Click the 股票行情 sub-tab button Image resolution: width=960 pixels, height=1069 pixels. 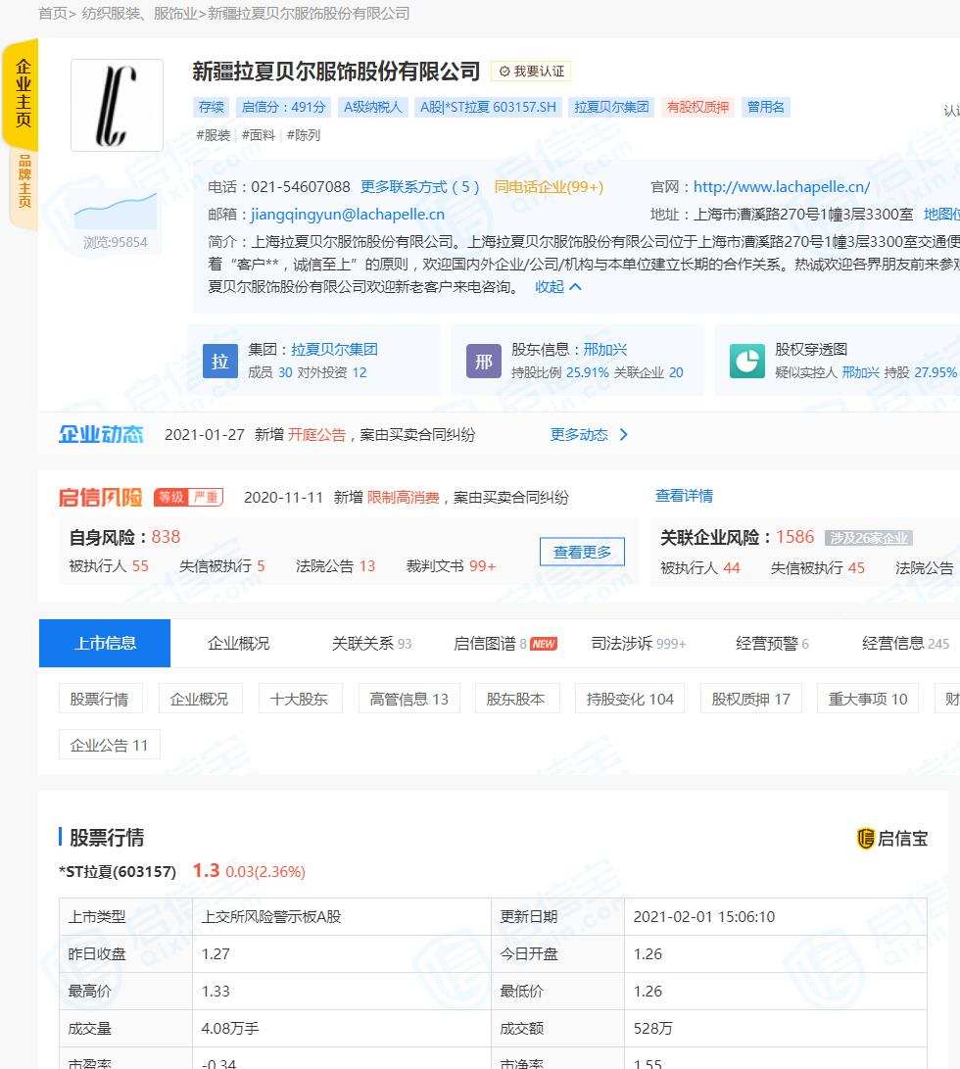[x=100, y=698]
